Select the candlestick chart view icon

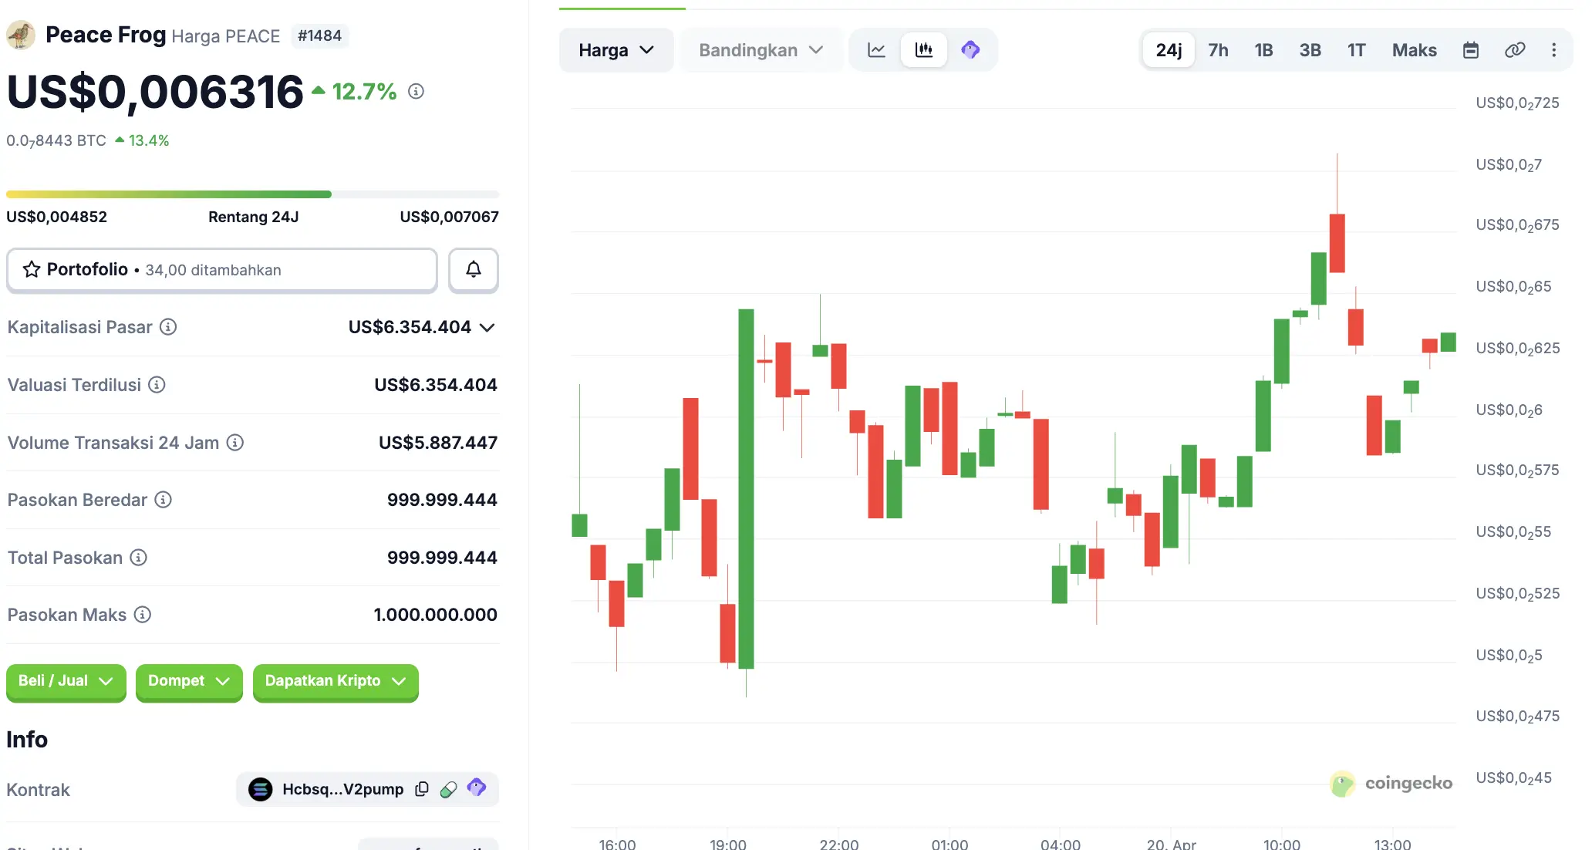click(923, 49)
